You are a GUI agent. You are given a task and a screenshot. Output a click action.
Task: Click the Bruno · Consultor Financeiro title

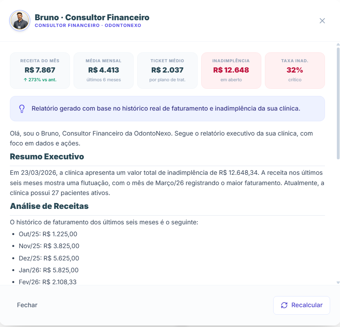point(92,17)
